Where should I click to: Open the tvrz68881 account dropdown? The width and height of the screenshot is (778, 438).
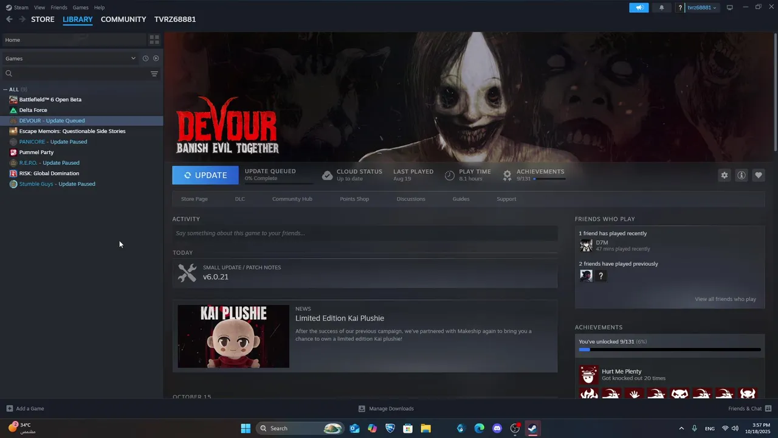703,7
